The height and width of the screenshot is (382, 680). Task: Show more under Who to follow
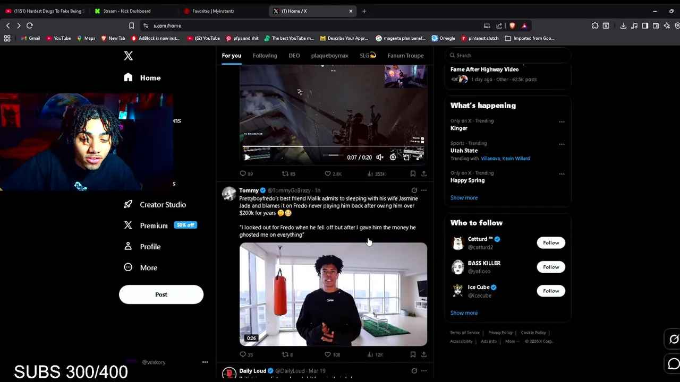[464, 313]
